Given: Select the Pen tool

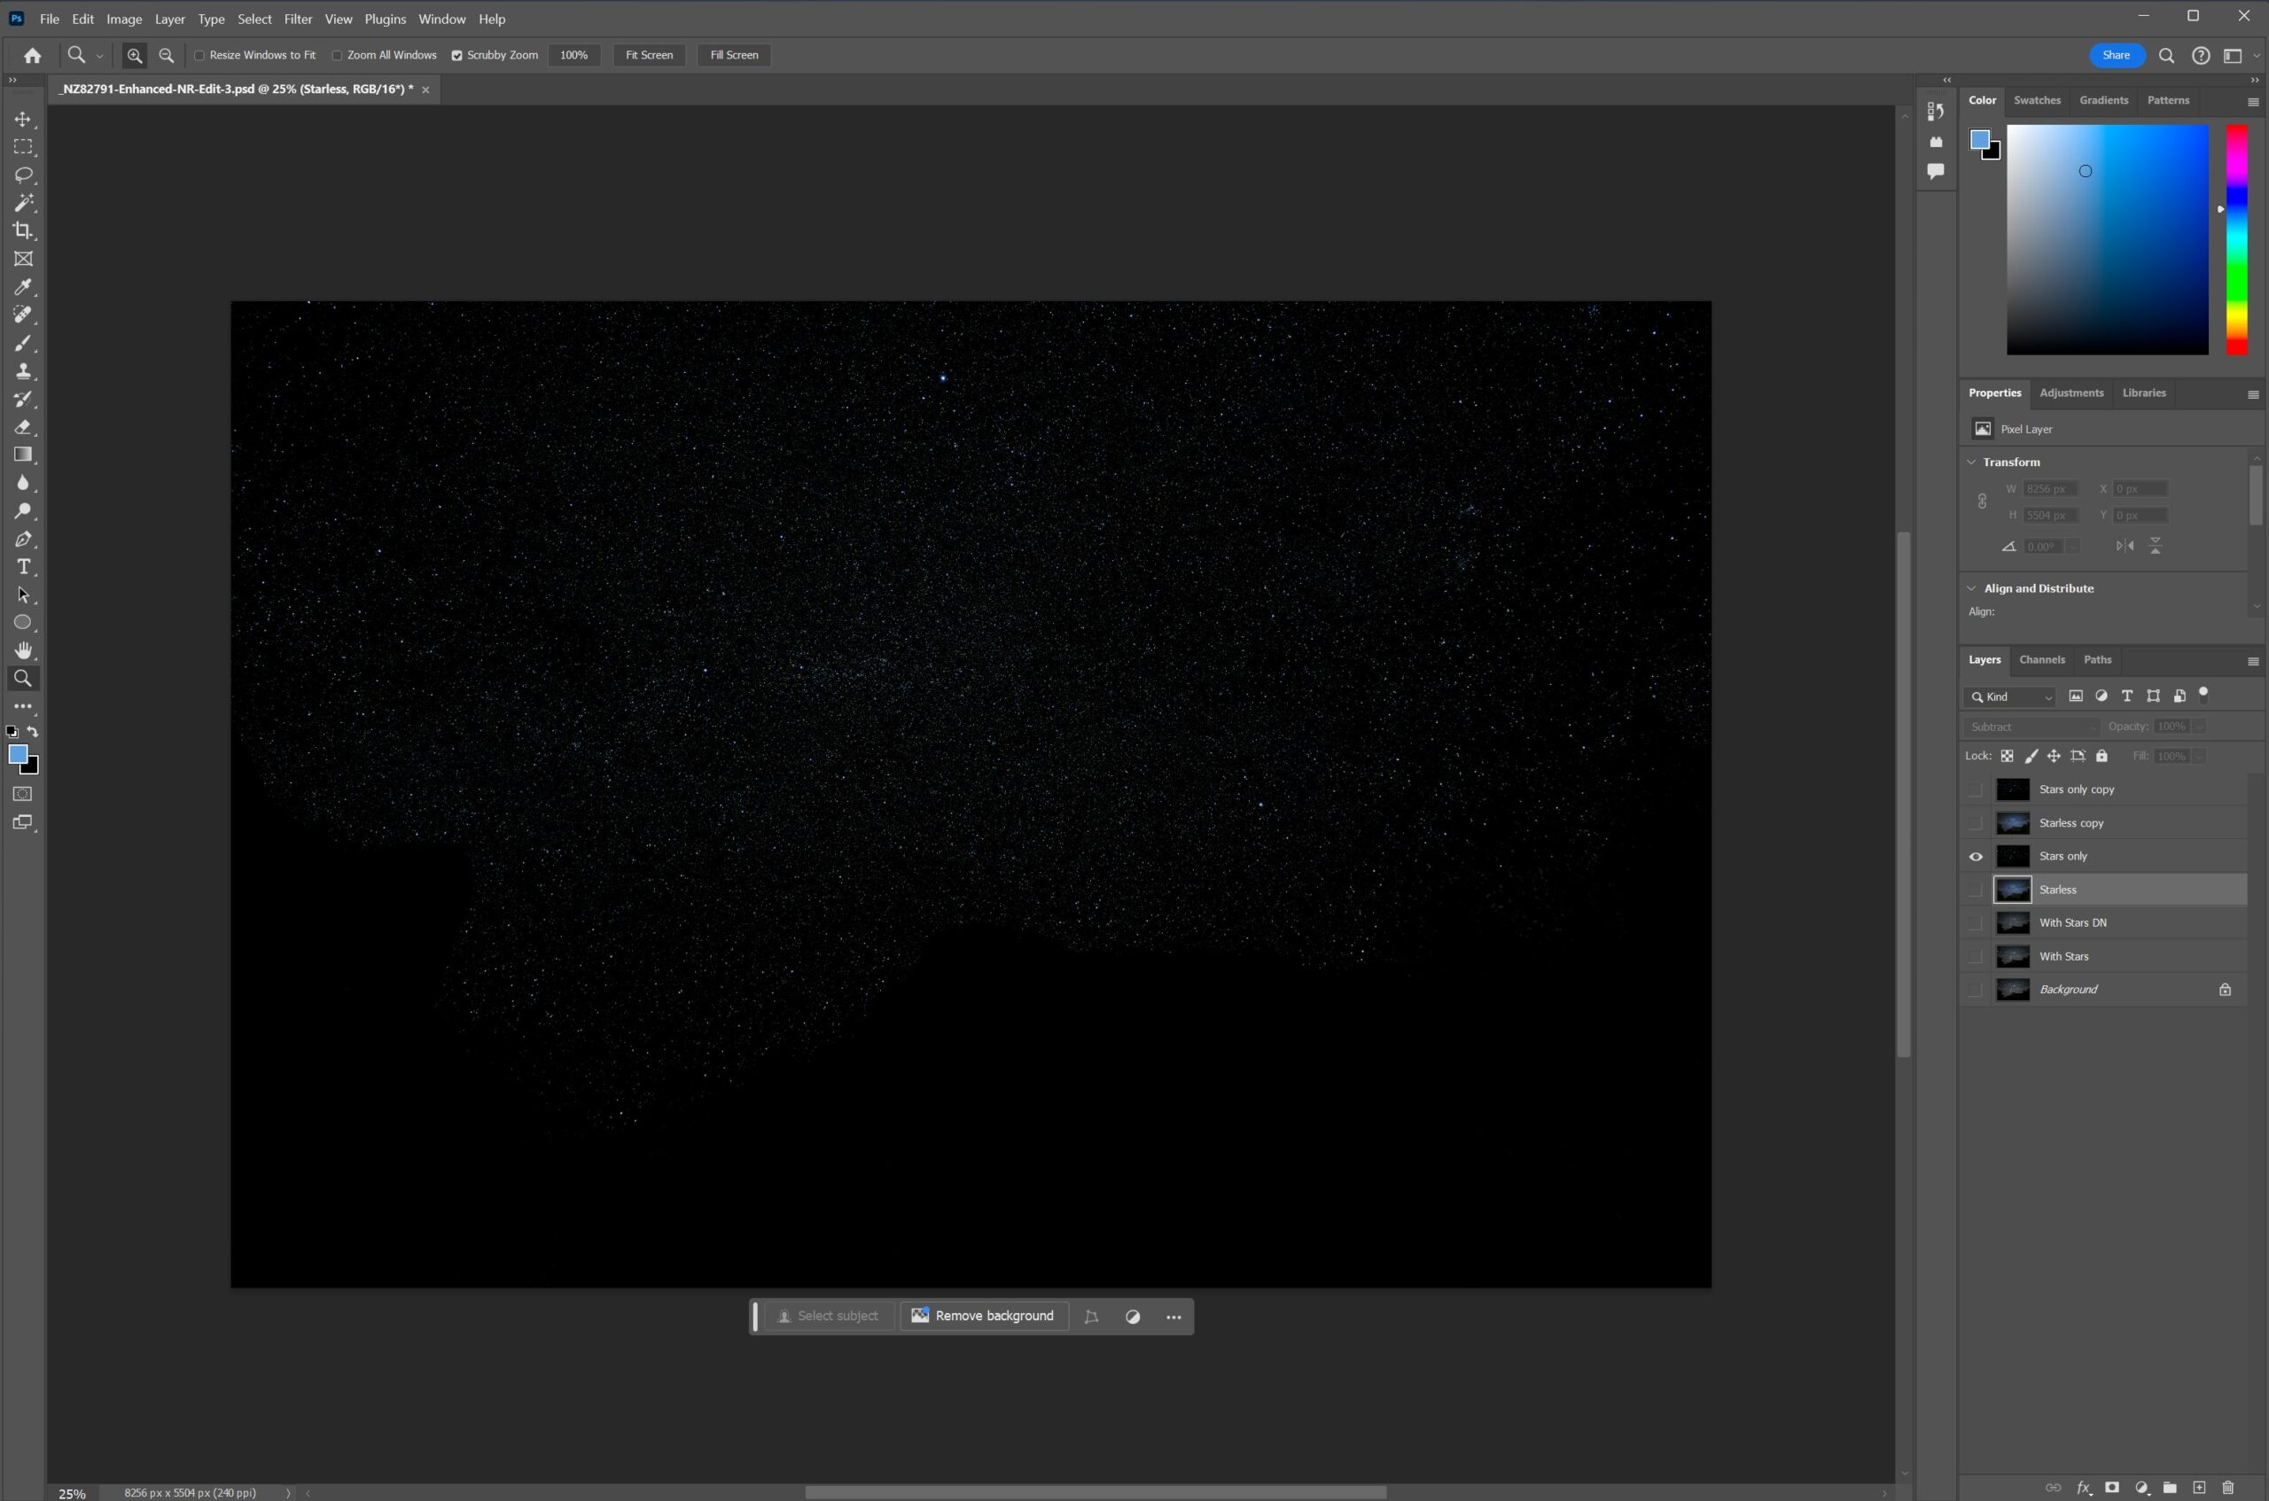Looking at the screenshot, I should 23,539.
